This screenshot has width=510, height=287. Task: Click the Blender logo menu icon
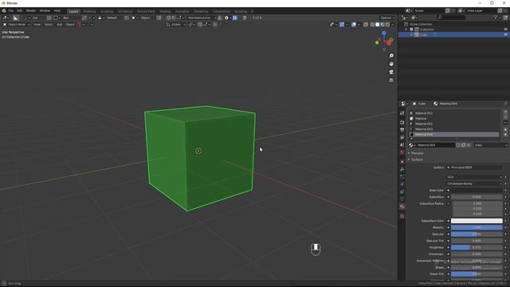pos(4,10)
